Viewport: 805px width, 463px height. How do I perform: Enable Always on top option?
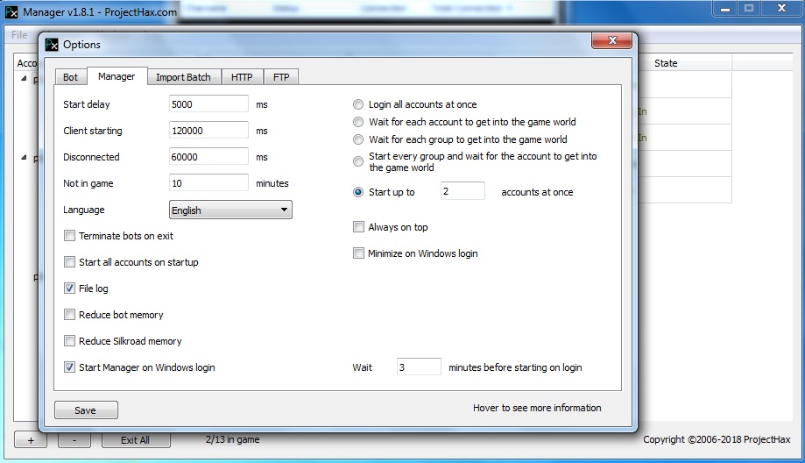point(358,227)
